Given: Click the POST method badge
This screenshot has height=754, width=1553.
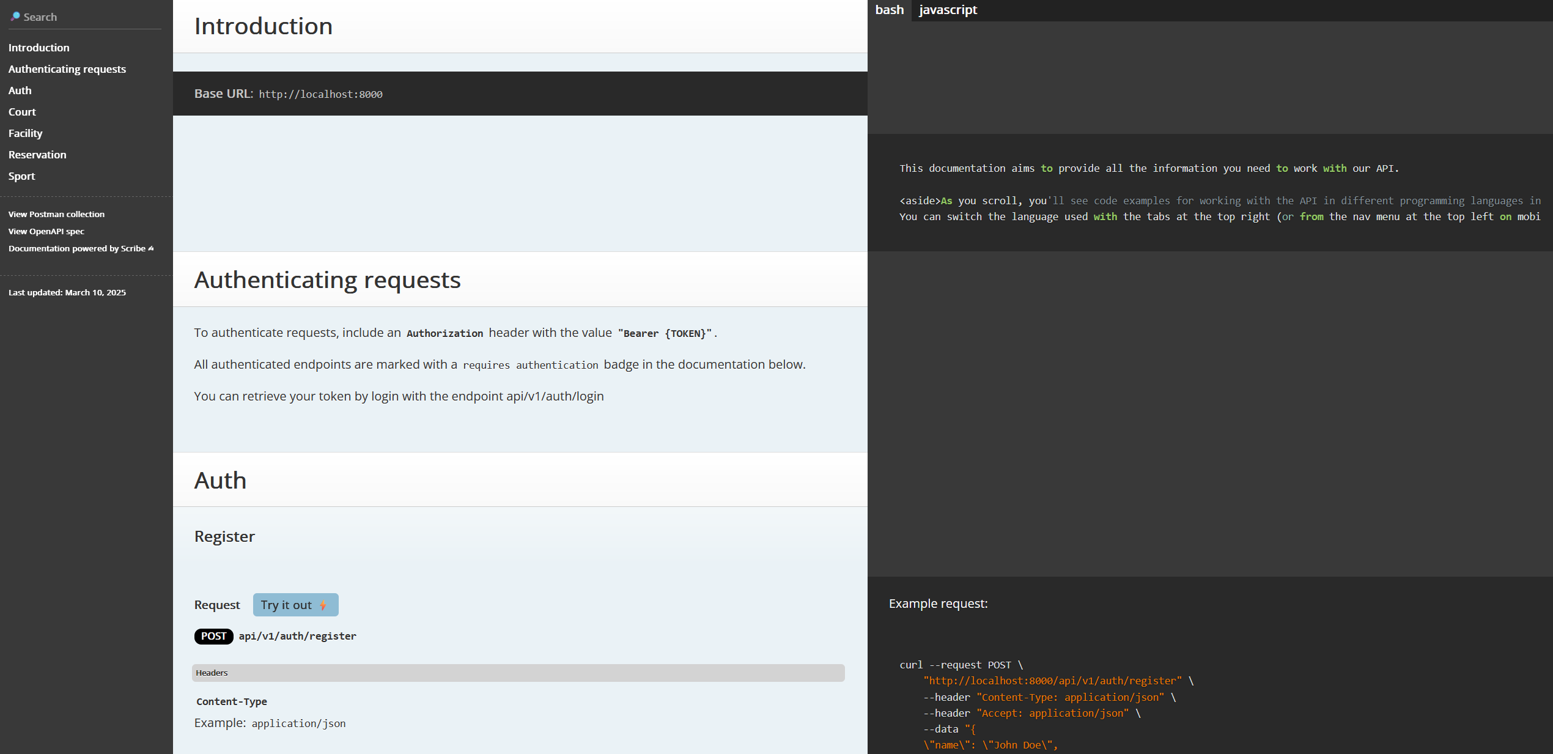Looking at the screenshot, I should [x=213, y=636].
